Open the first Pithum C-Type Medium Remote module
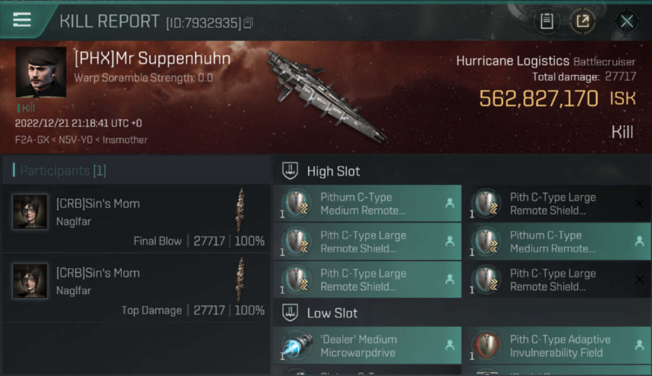The image size is (652, 376). pyautogui.click(x=367, y=204)
